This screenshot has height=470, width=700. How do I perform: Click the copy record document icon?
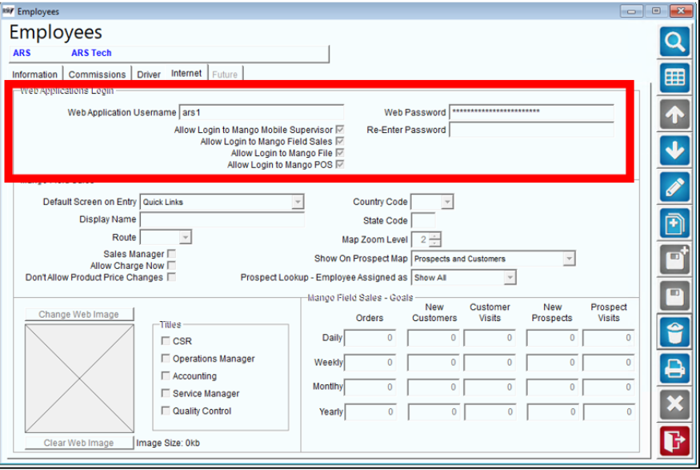click(x=674, y=223)
